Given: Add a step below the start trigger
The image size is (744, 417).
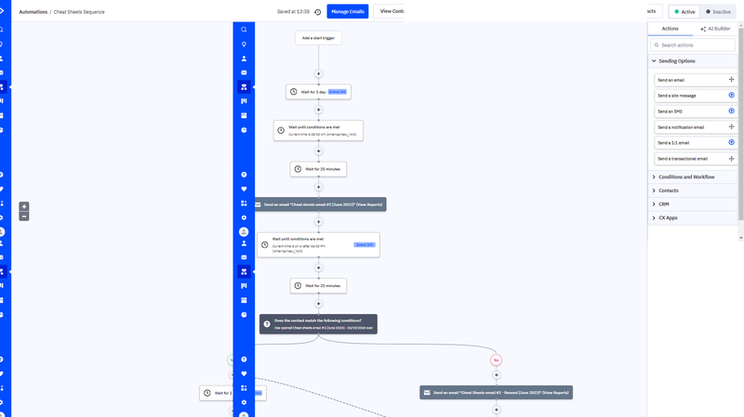Looking at the screenshot, I should click(318, 73).
